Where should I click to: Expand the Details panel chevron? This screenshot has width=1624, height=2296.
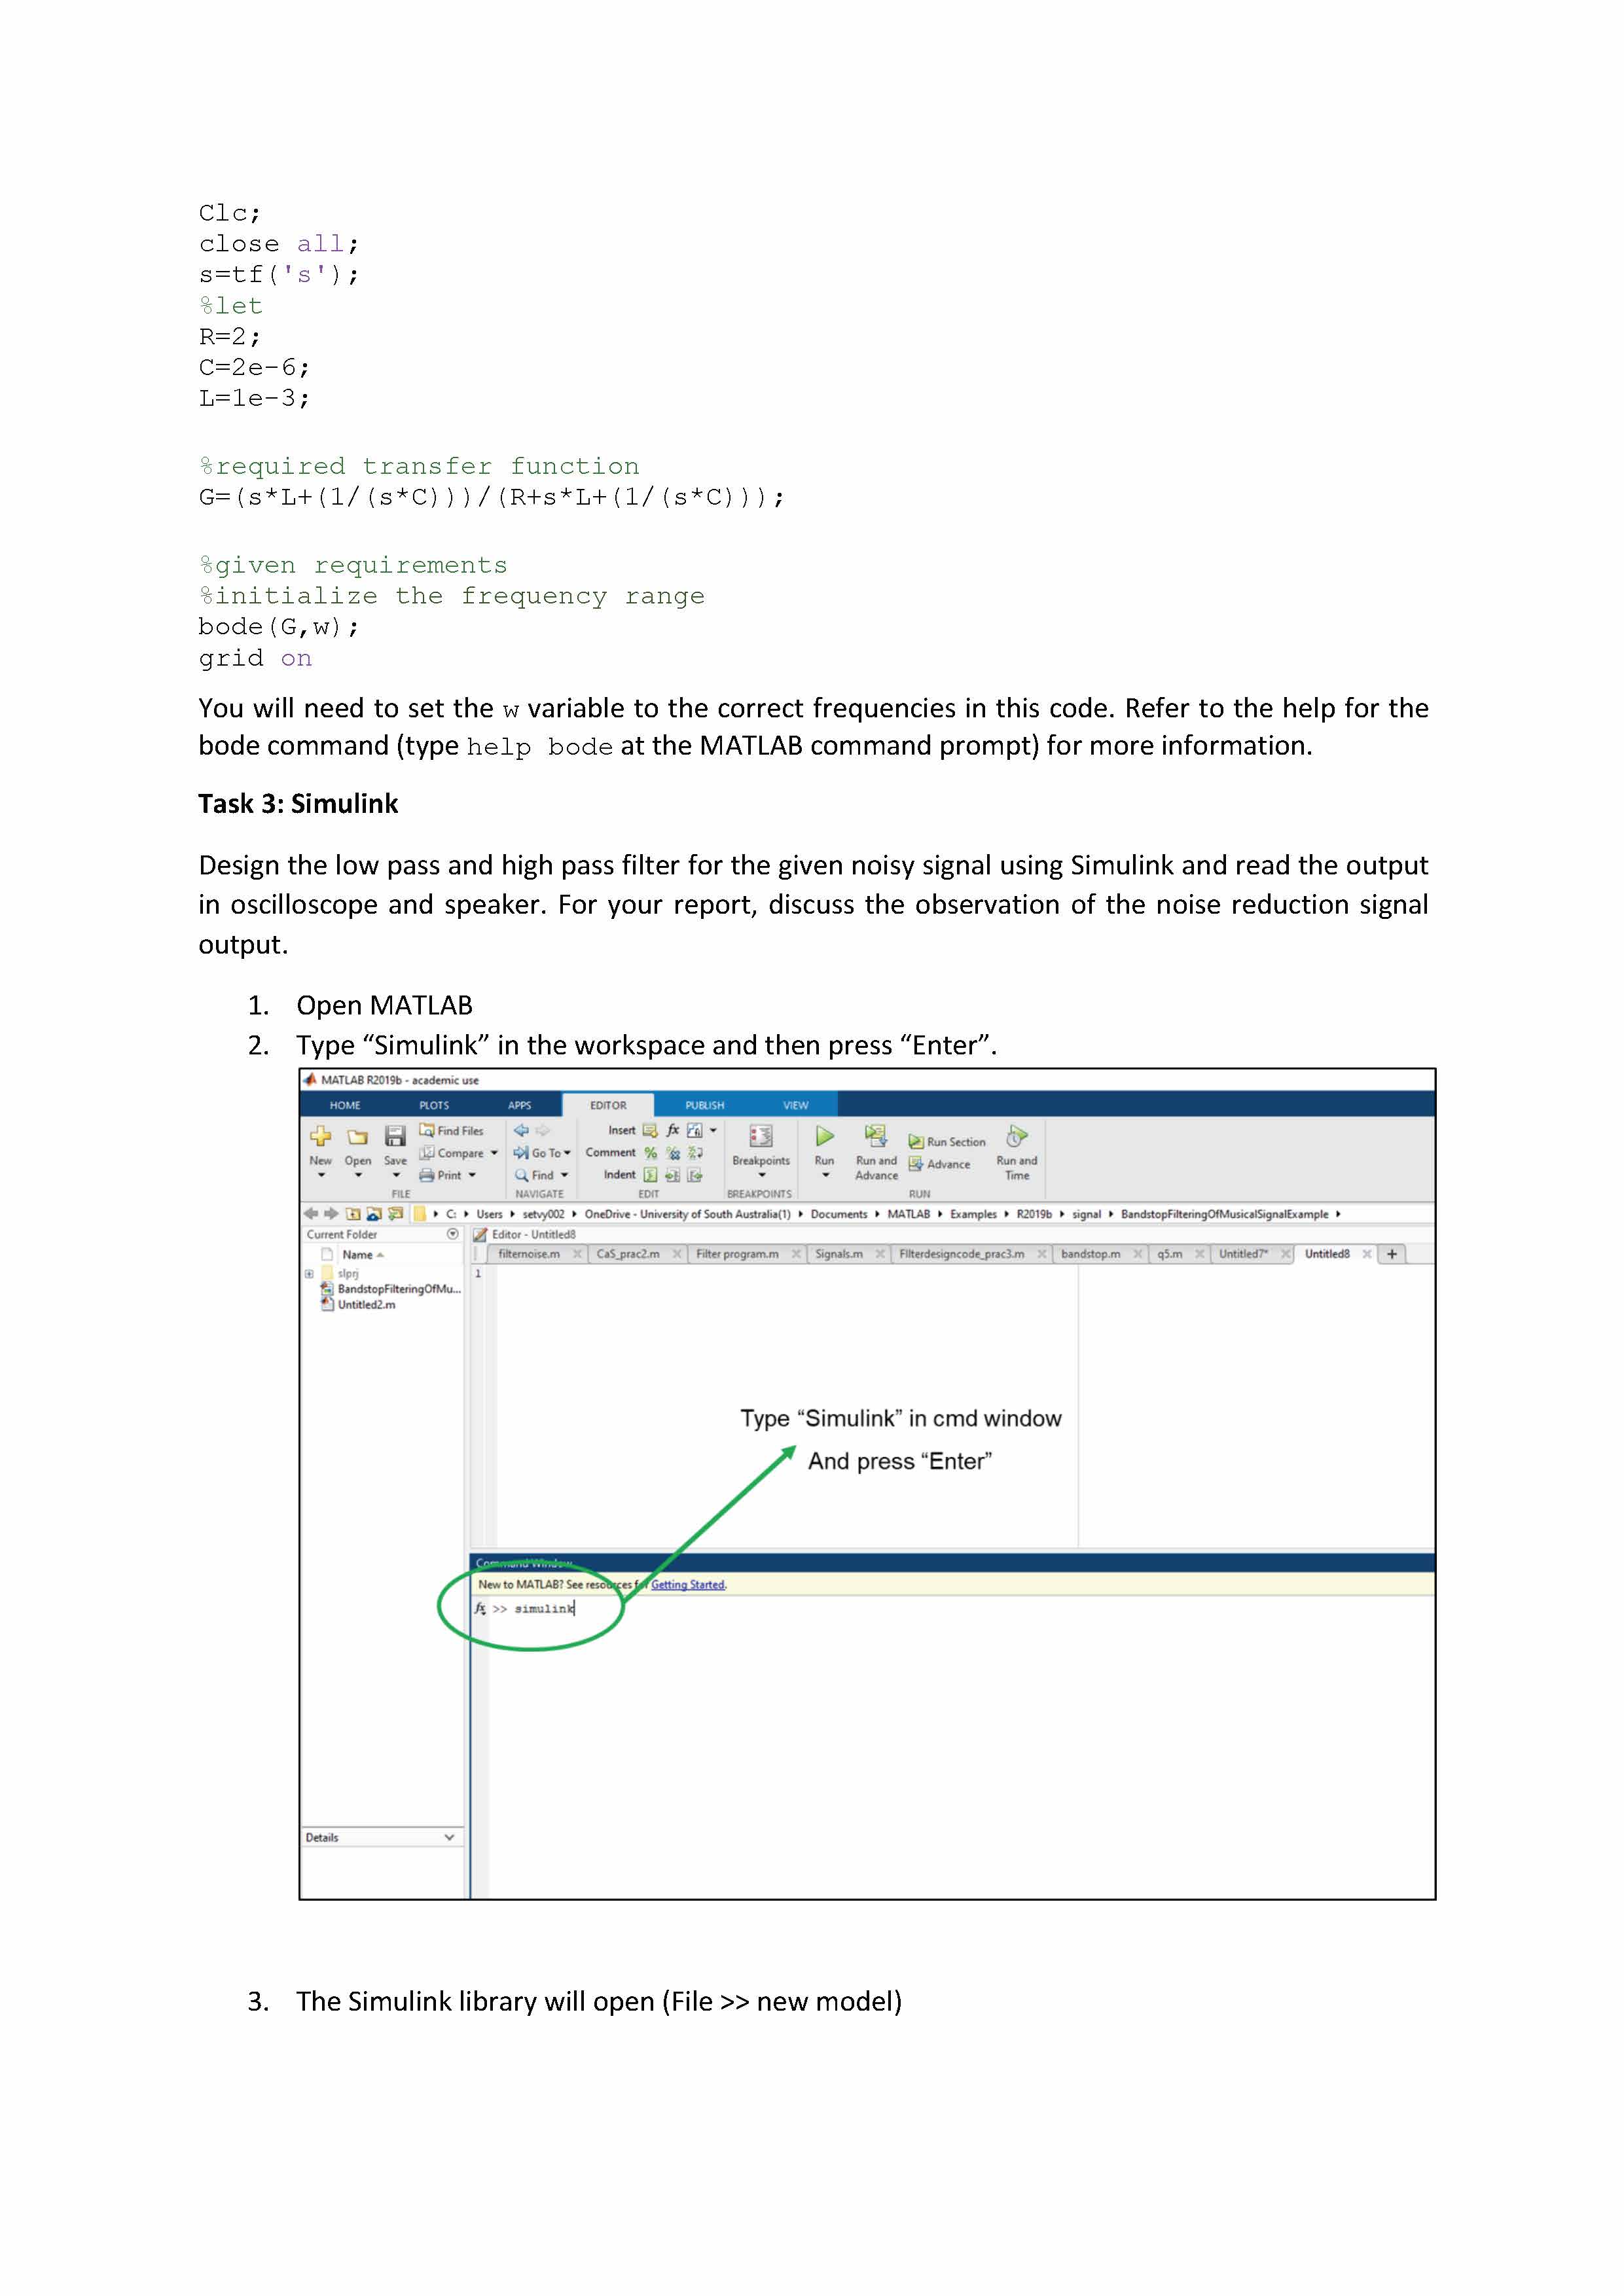pos(449,1837)
